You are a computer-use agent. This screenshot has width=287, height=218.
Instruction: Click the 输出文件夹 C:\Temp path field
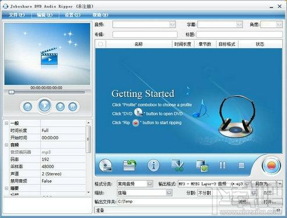[x=173, y=202]
